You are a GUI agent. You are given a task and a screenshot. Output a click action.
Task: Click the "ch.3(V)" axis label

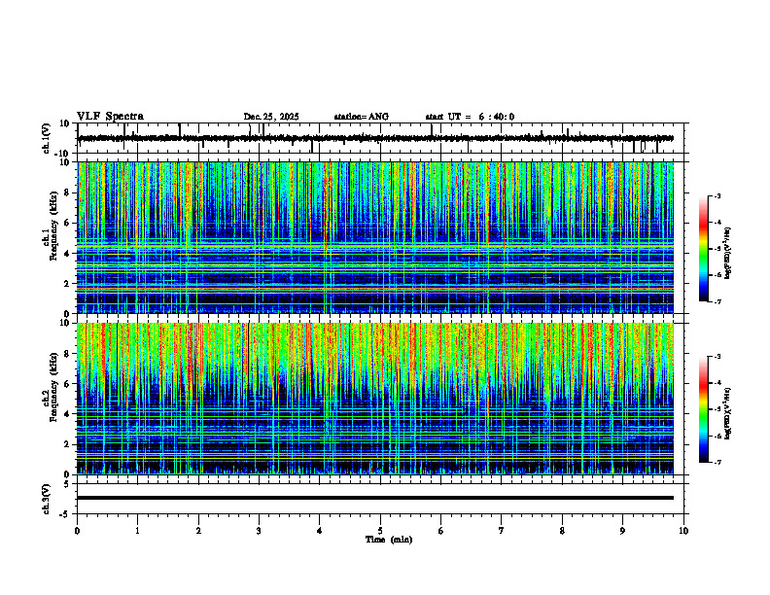click(x=47, y=500)
